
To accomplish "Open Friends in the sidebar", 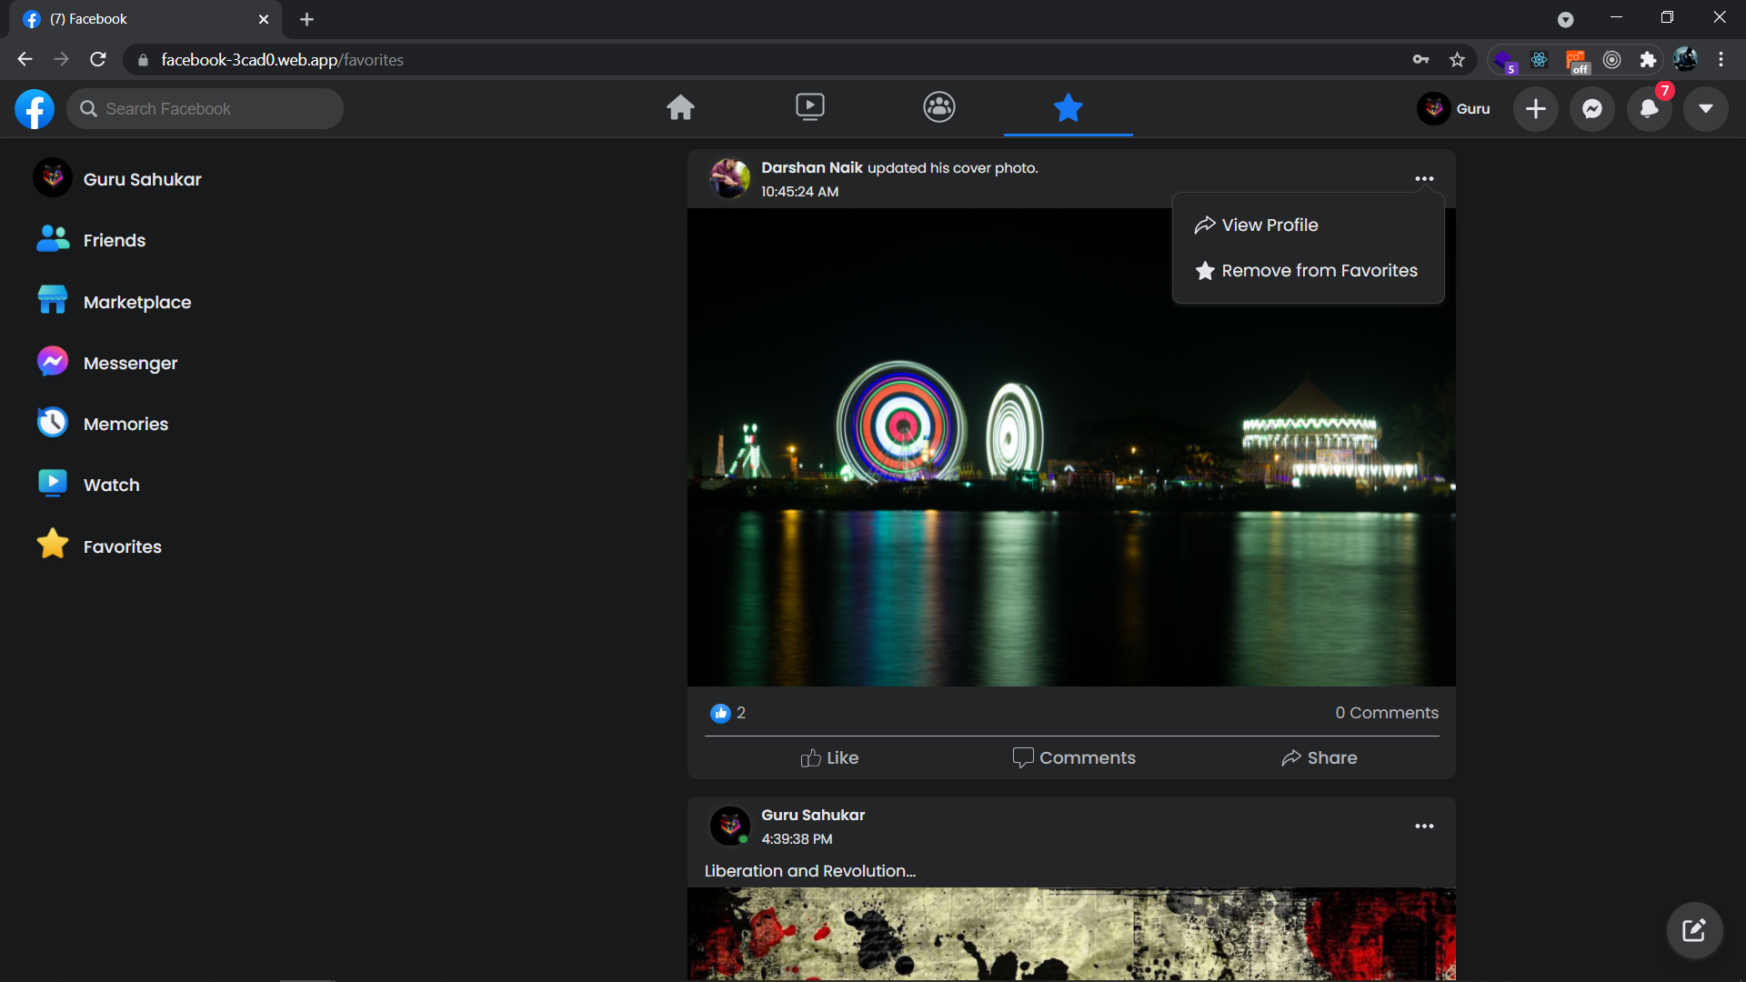I will [x=91, y=240].
